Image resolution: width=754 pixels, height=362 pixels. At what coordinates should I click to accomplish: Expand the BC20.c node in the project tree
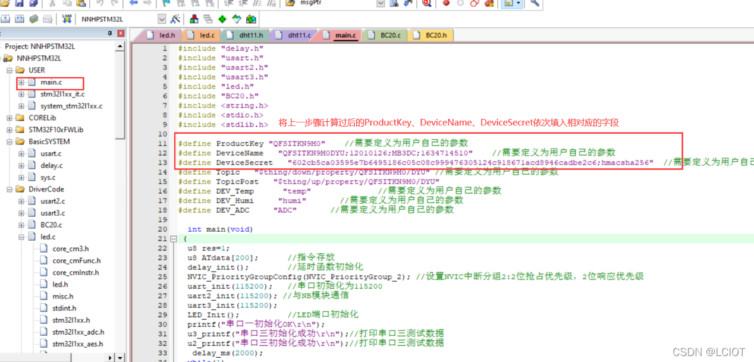point(21,225)
